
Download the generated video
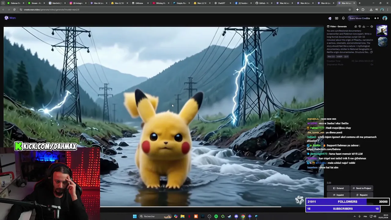pyautogui.click(x=364, y=27)
